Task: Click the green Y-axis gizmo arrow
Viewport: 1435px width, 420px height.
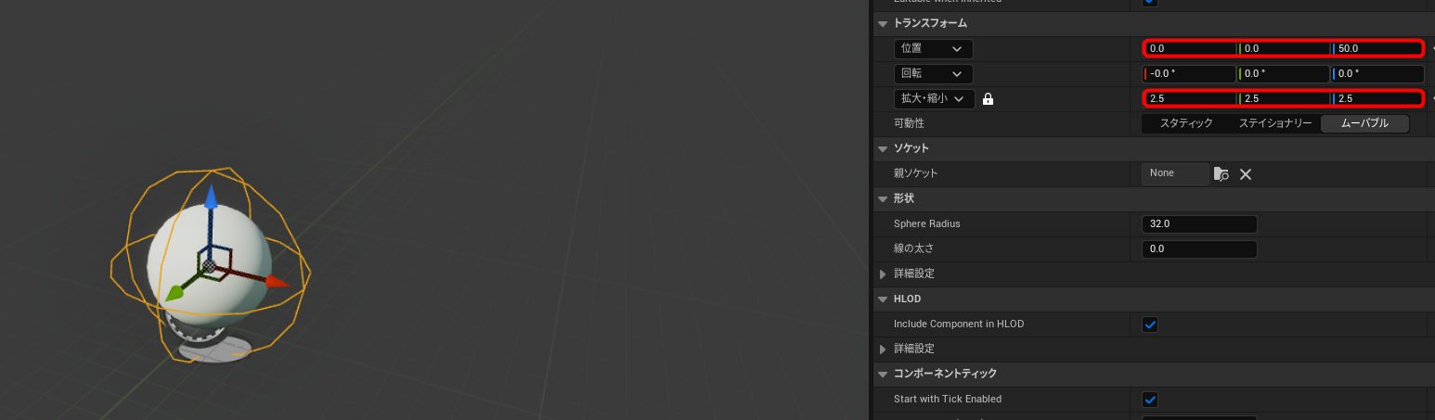Action: click(x=174, y=294)
